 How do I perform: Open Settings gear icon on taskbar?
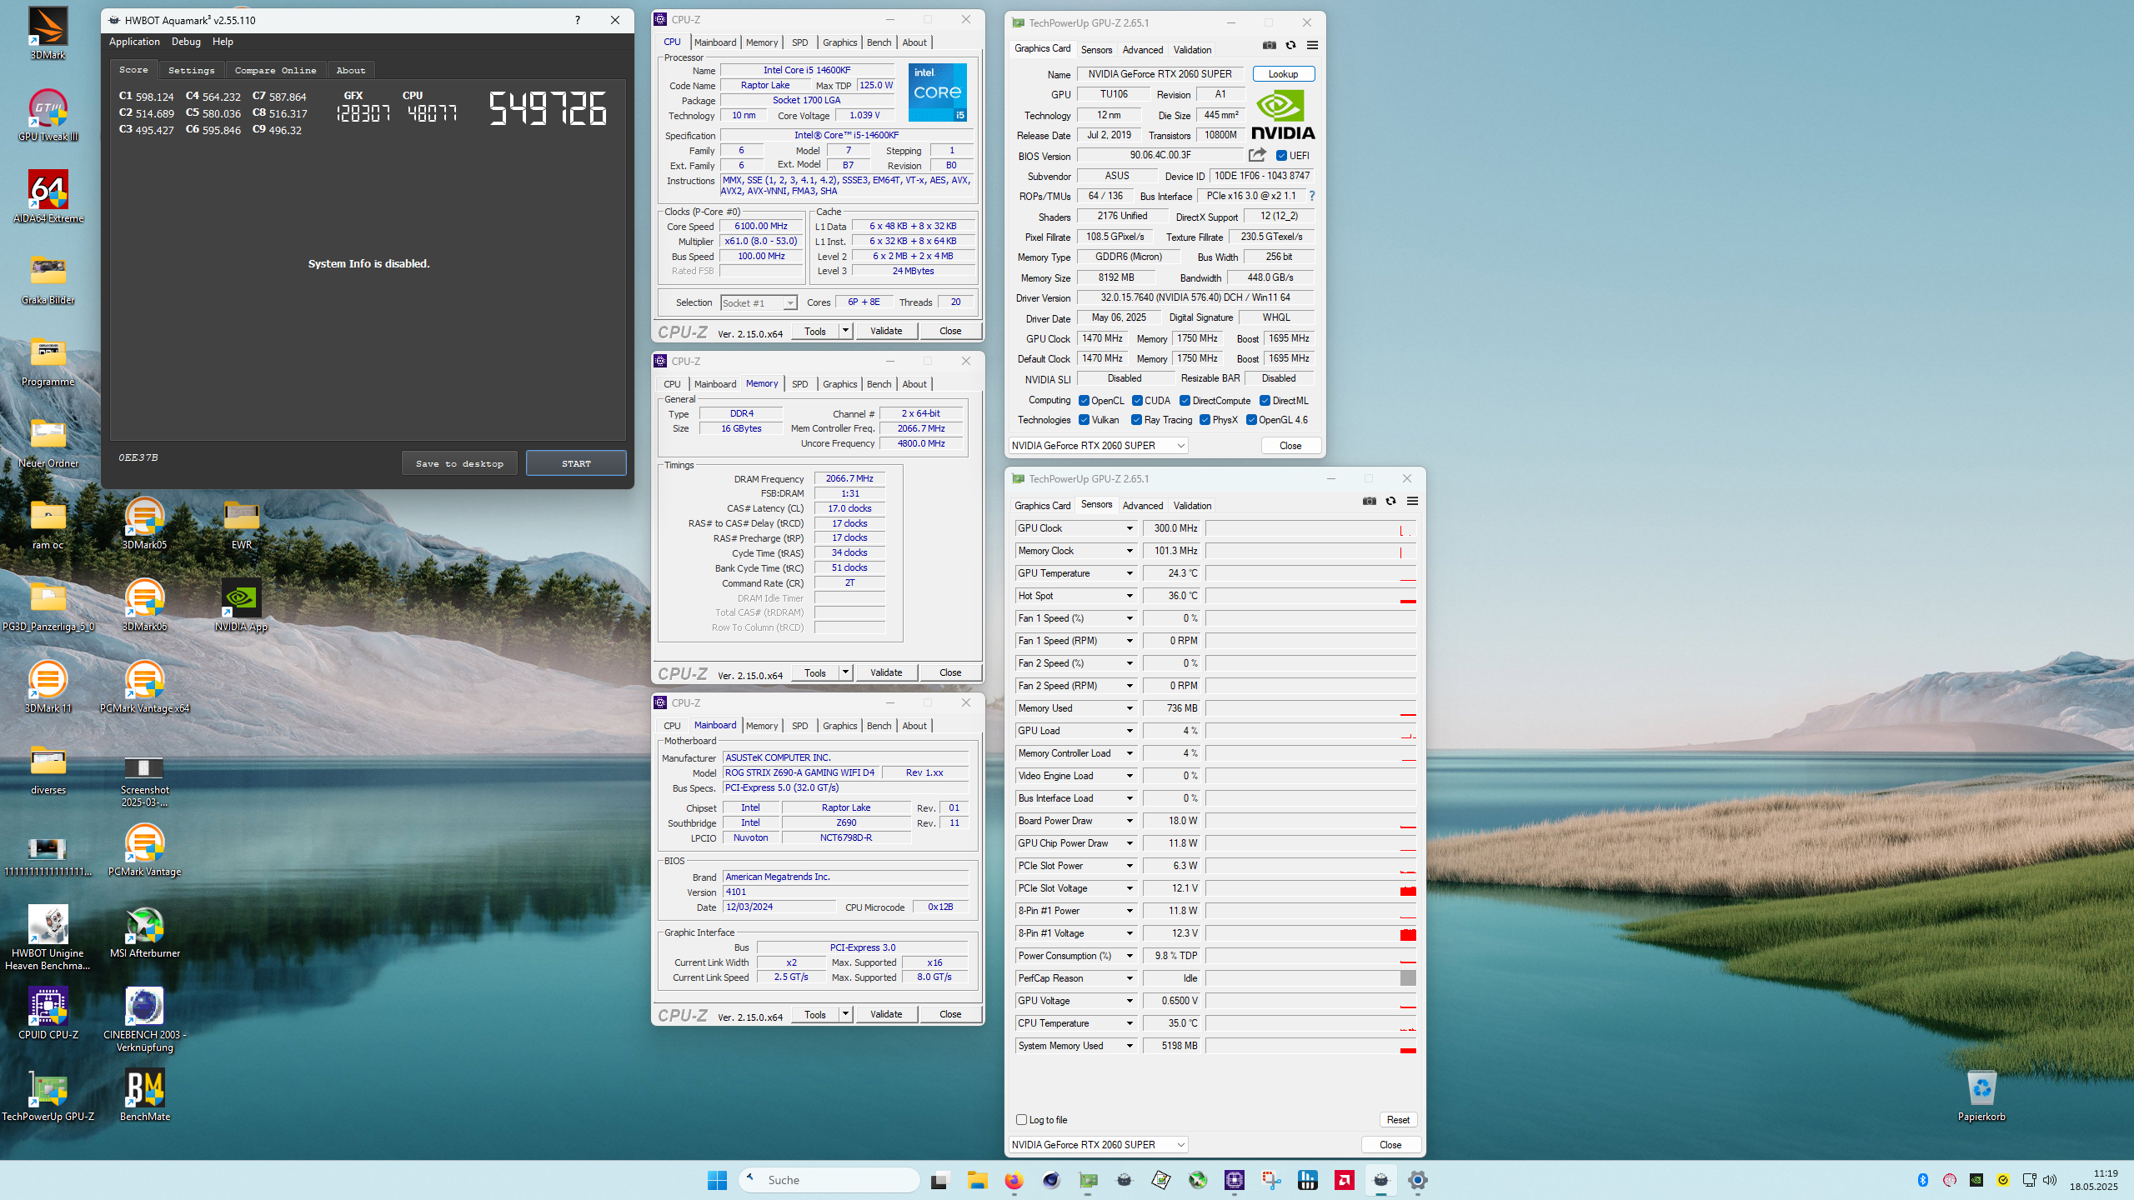(x=1417, y=1180)
